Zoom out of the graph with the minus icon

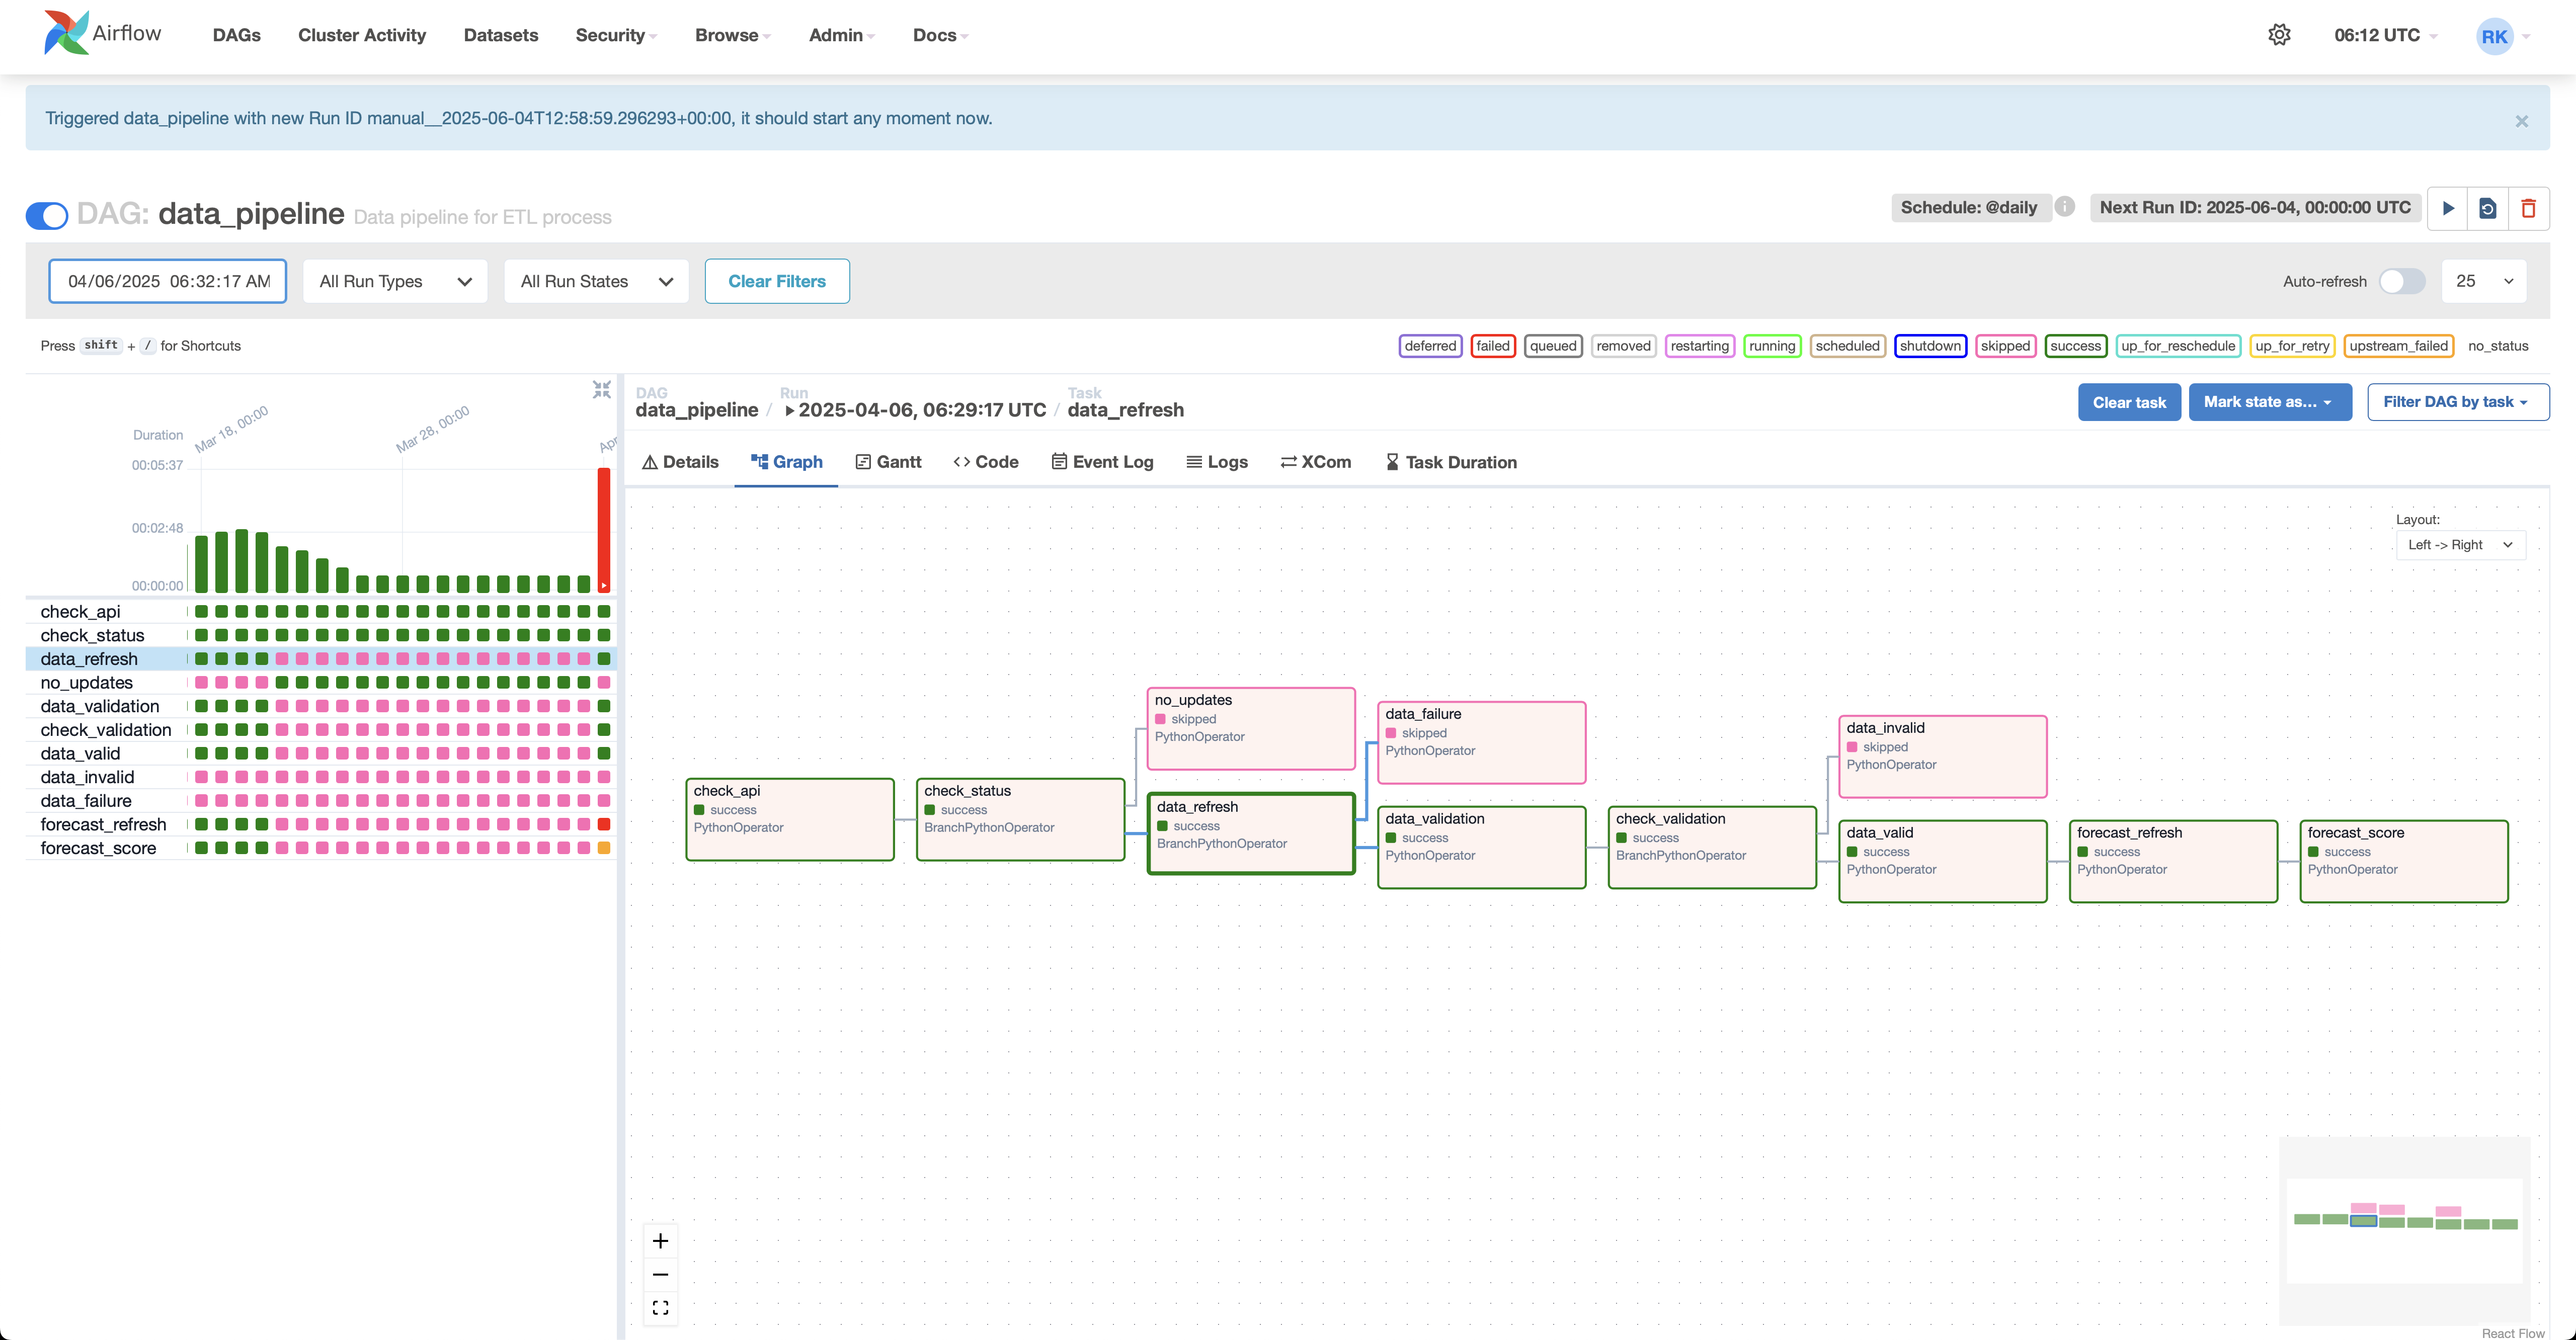(x=660, y=1274)
